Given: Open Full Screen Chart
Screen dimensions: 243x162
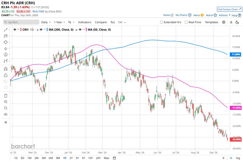Looking at the screenshot, I should point(229,9).
